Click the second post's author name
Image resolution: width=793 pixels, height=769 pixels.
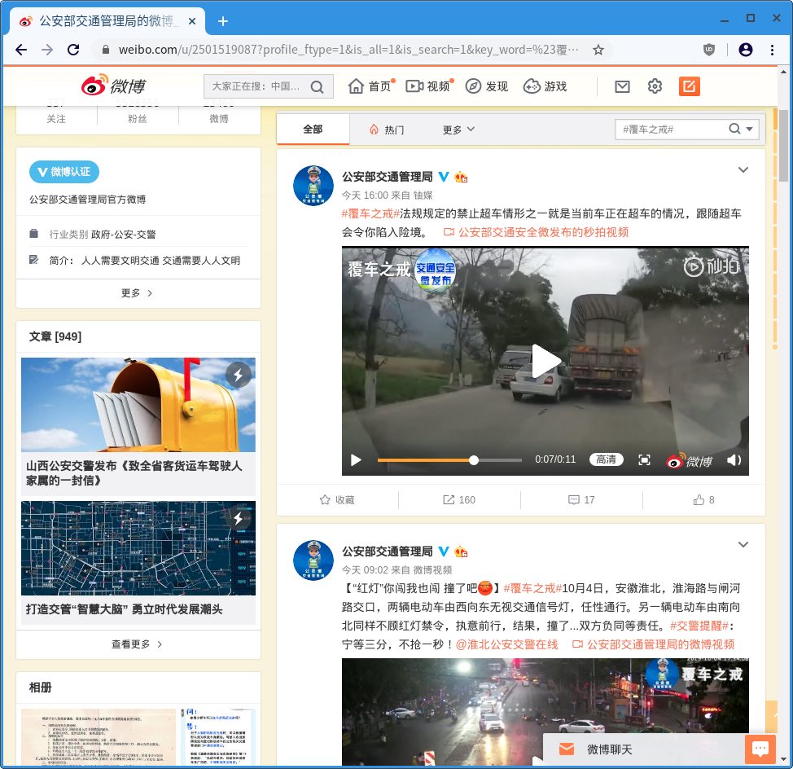(x=388, y=551)
